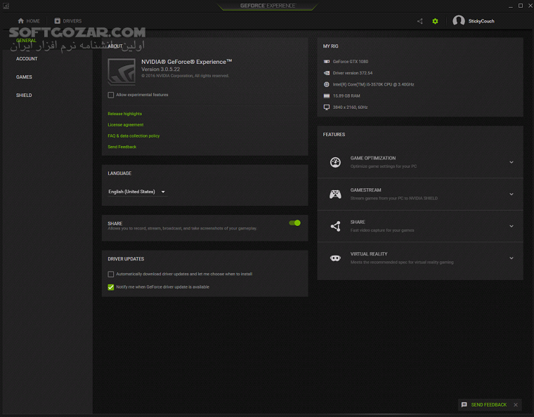Click Driver version 372.54 text
534x417 pixels.
tap(353, 73)
